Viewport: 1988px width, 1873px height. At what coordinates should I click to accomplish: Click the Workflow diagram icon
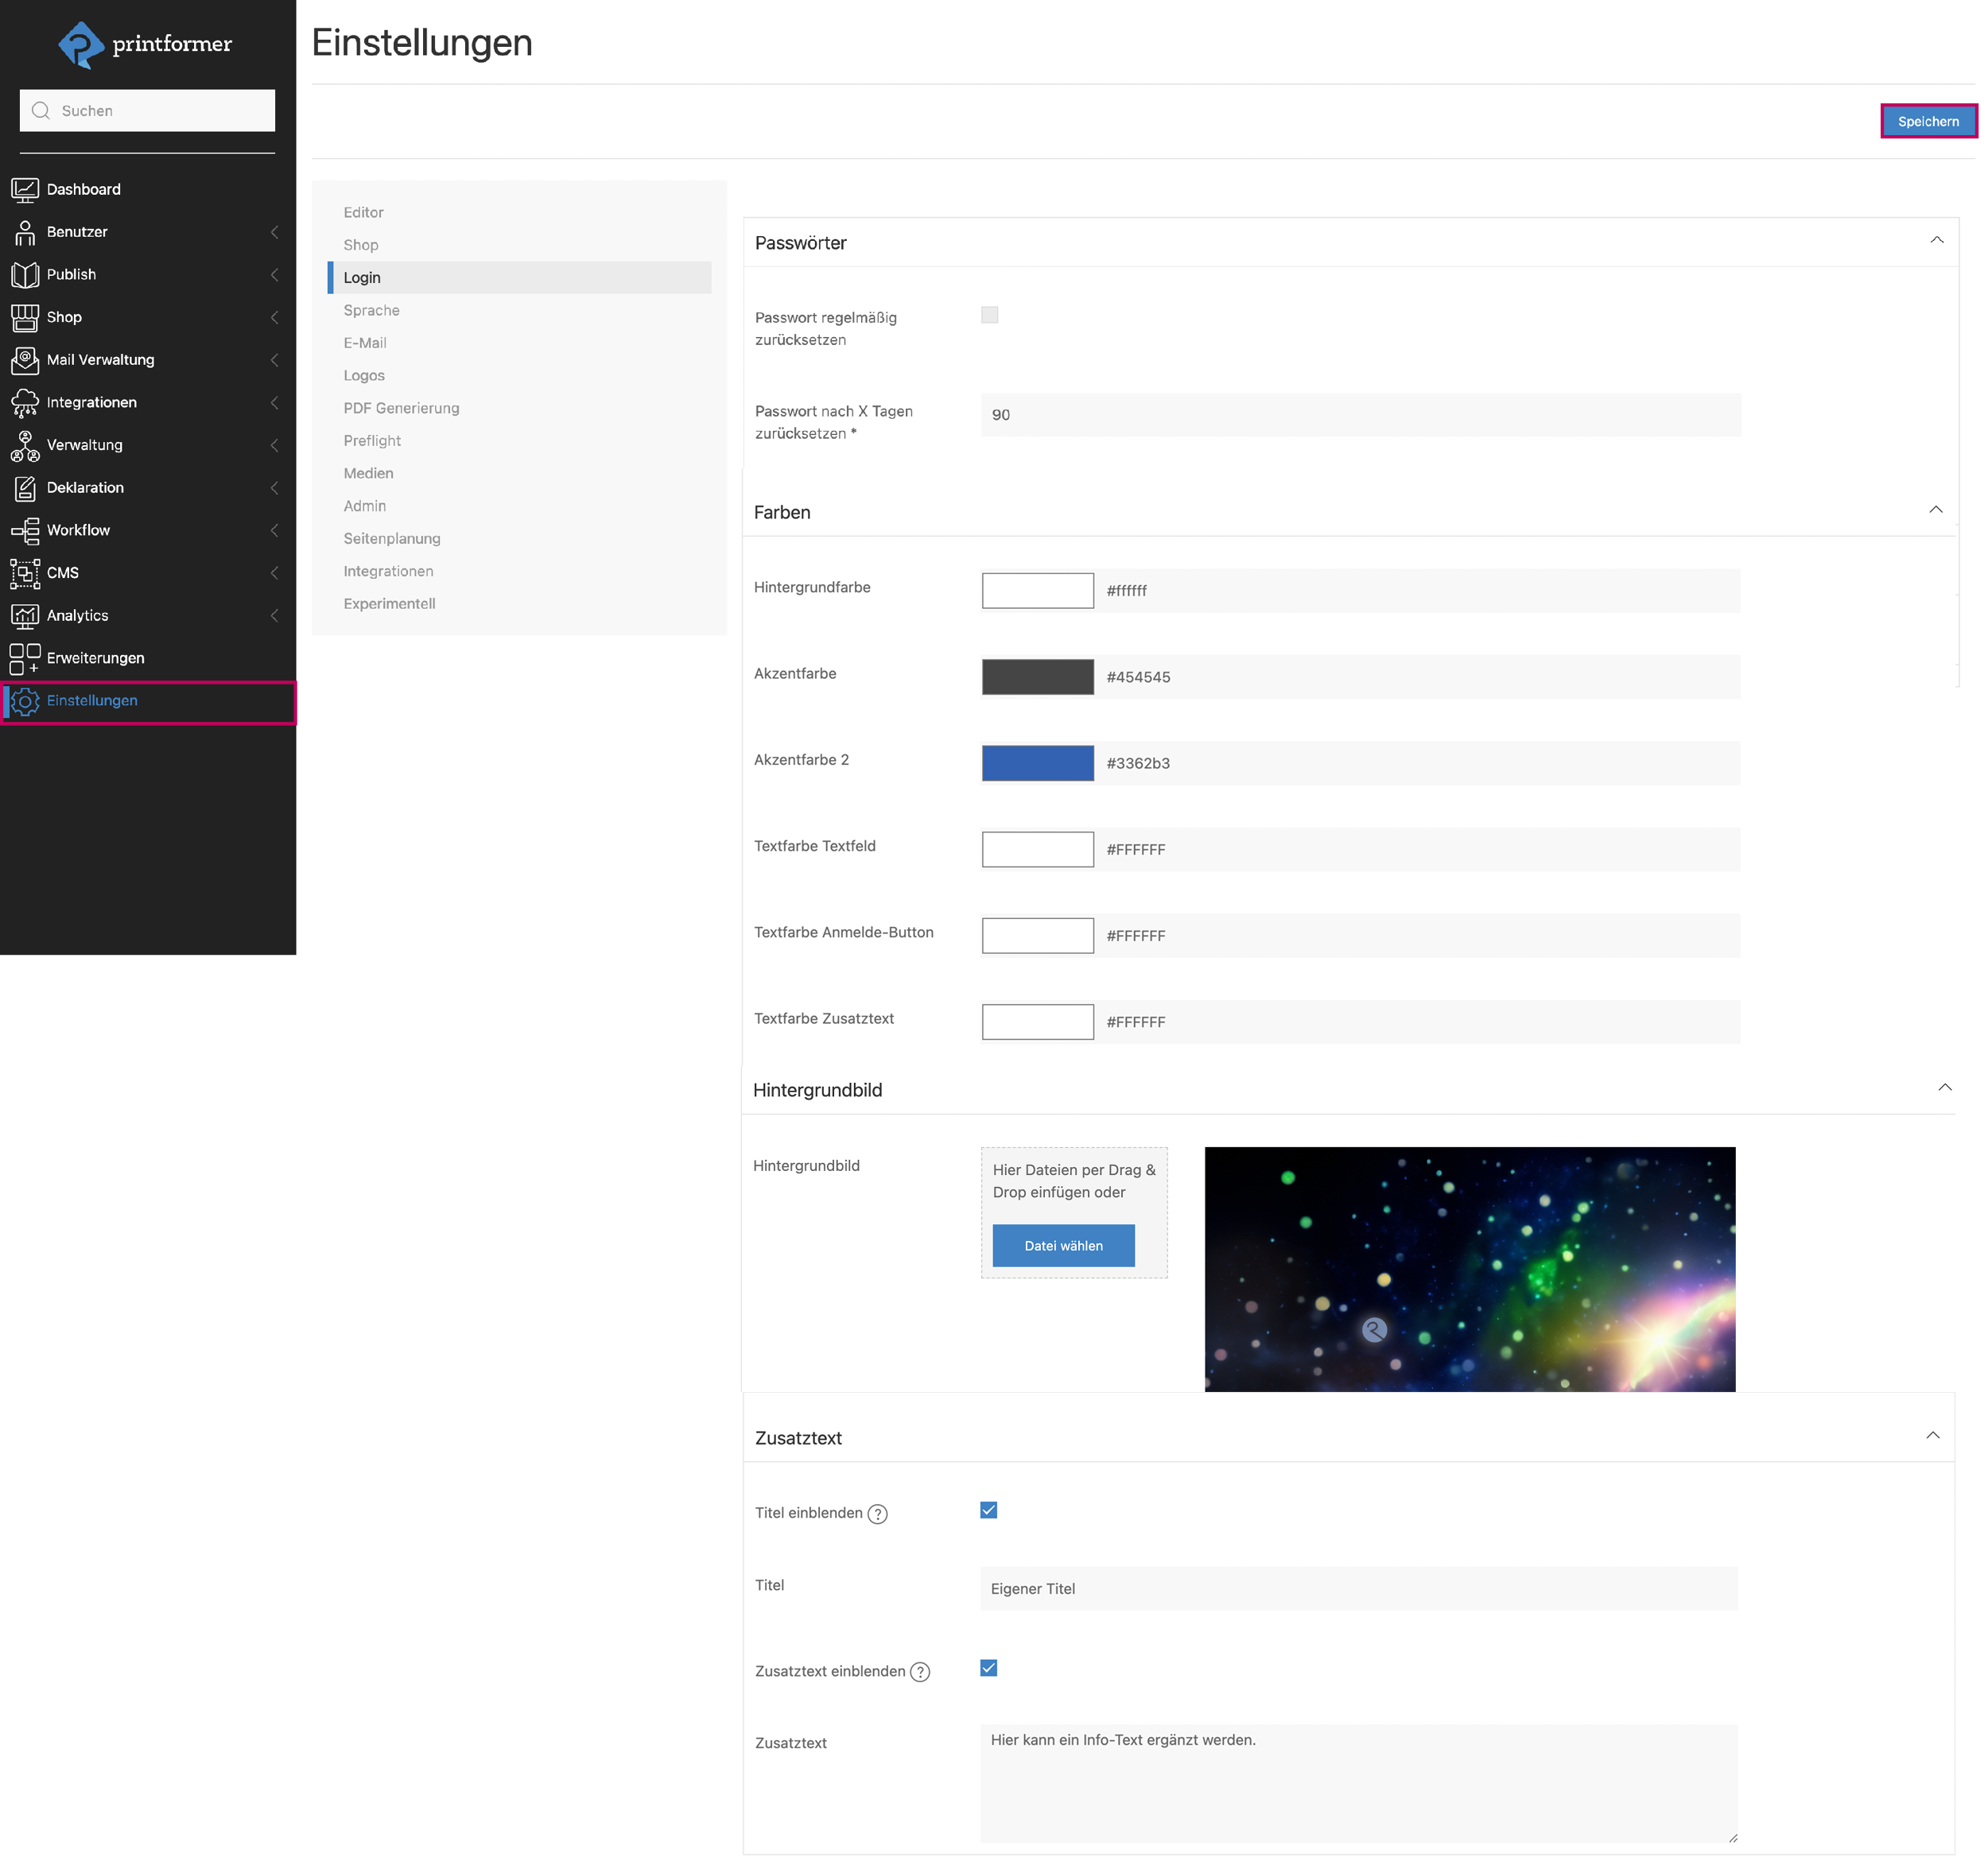(25, 530)
